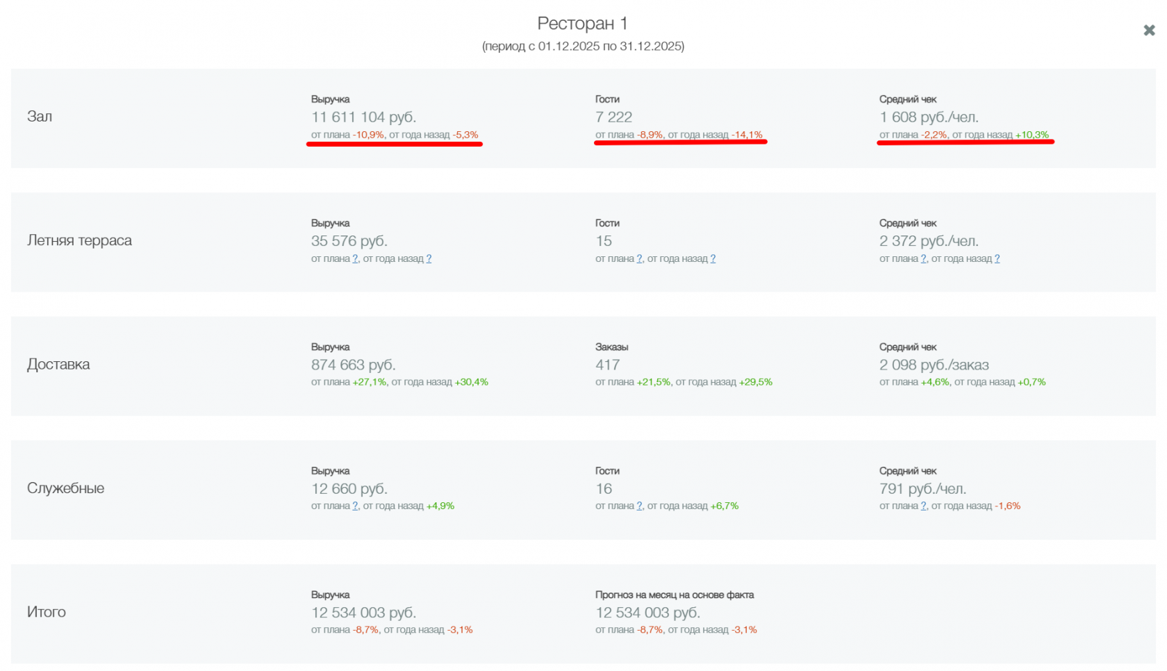
Task: Click the Зал row label
Action: (x=40, y=117)
